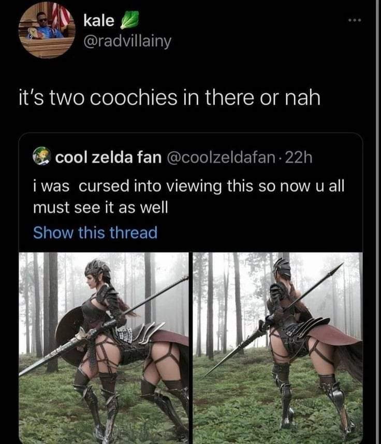Click the scrollbar along the right edge
Screen dimensions: 381x444
377,222
